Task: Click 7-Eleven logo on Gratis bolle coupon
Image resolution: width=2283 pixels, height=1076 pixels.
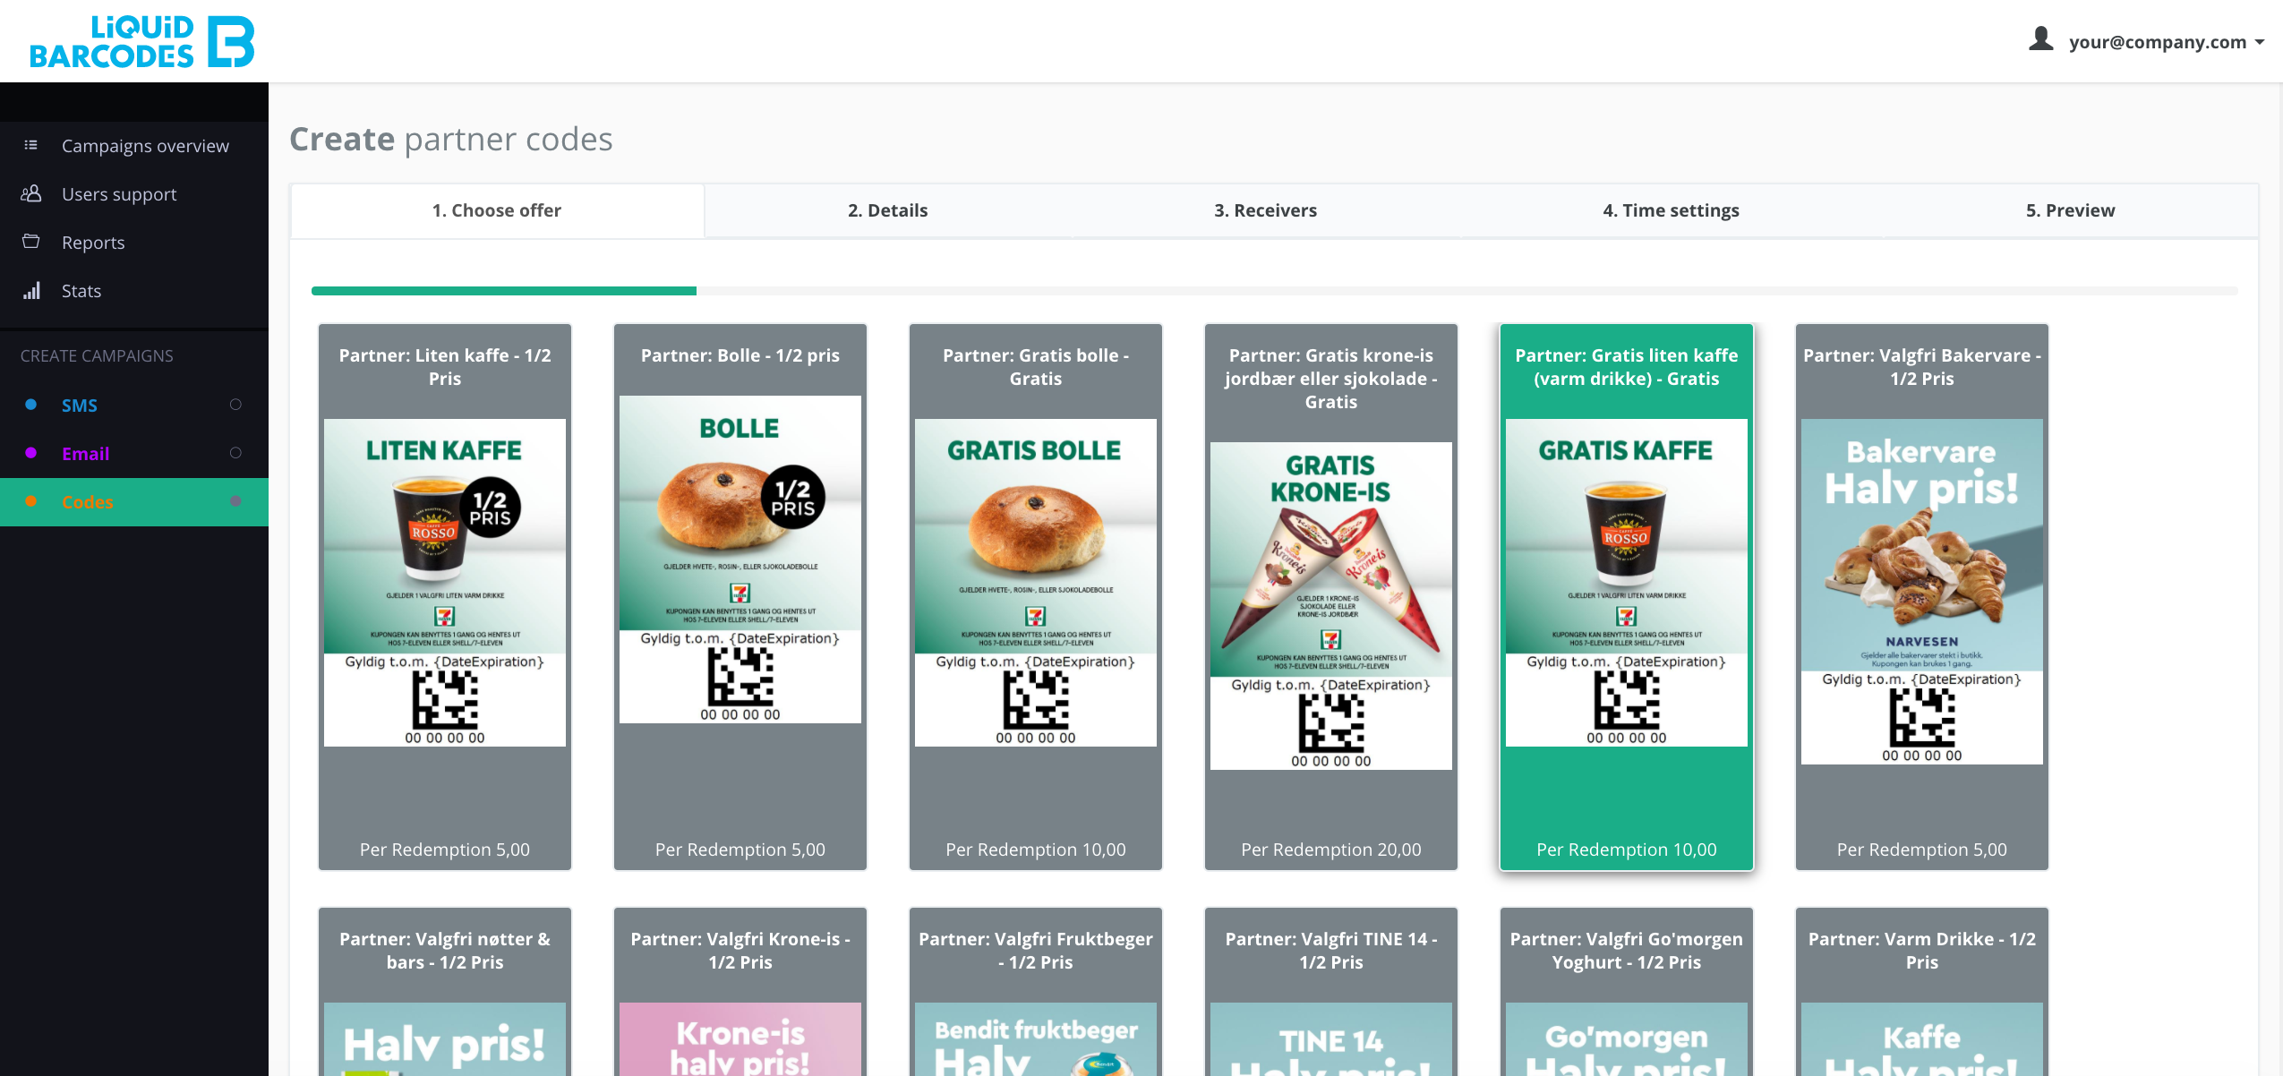Action: [1036, 616]
